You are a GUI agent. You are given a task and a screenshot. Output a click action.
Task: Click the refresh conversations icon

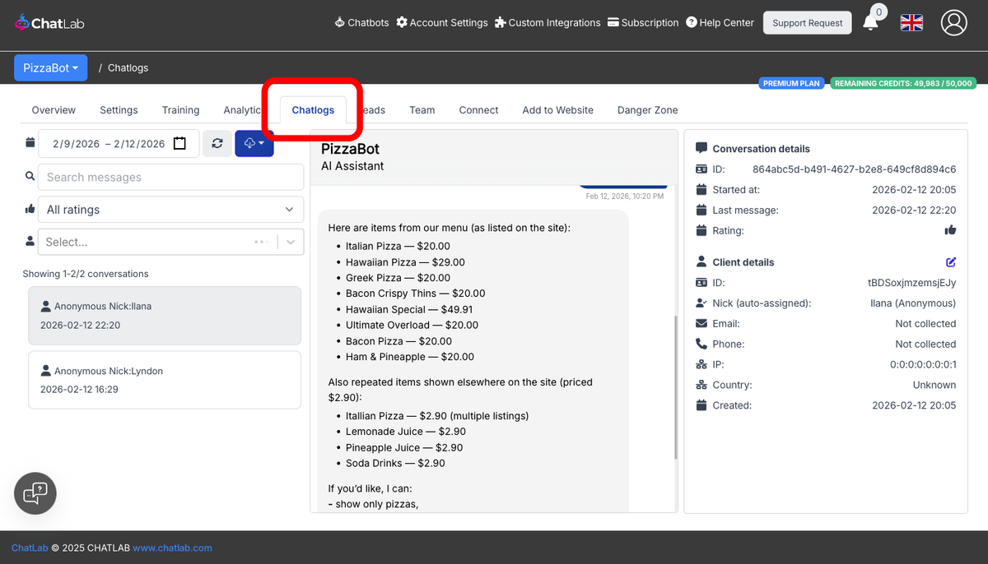pos(217,143)
